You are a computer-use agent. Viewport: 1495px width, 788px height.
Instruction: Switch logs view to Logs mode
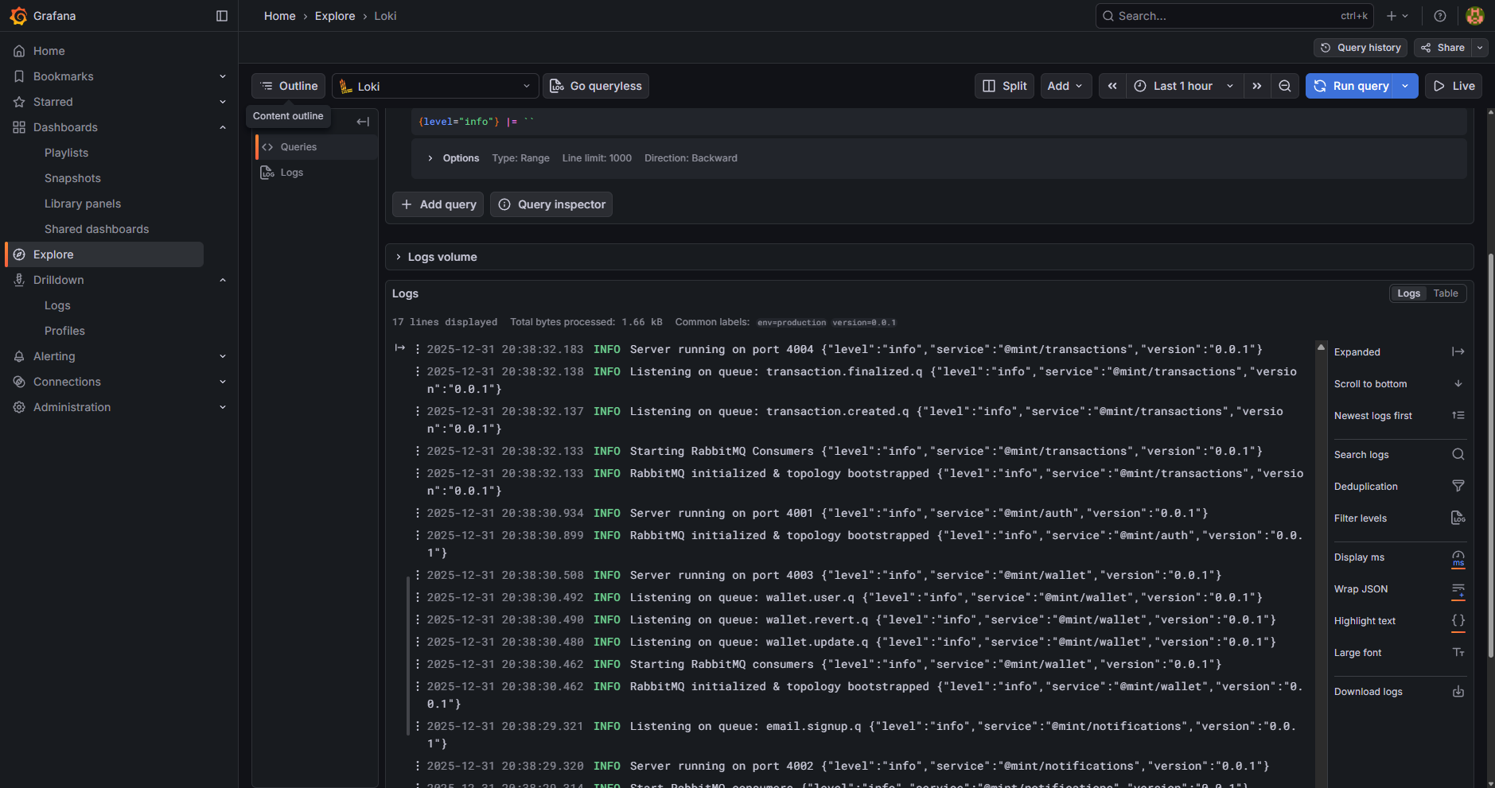click(1408, 293)
